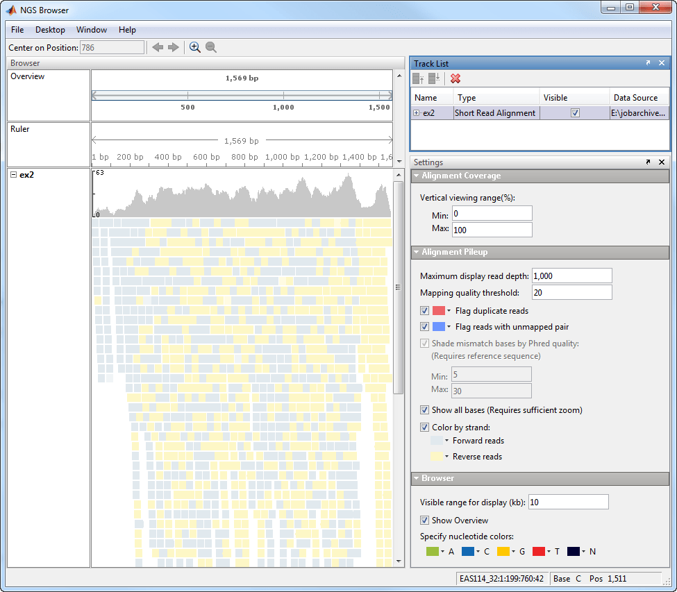Collapse Alignment Pileup section

(417, 252)
